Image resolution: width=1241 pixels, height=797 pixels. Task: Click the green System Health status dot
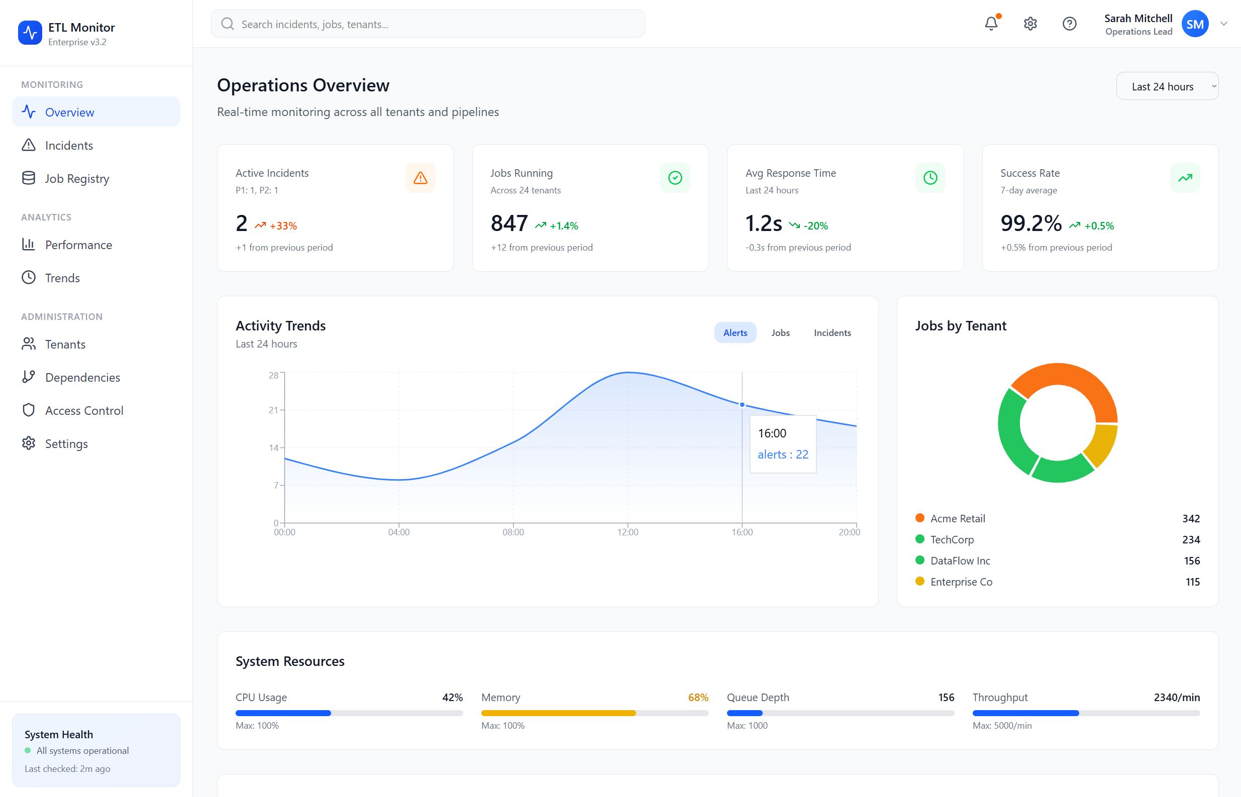tap(28, 750)
